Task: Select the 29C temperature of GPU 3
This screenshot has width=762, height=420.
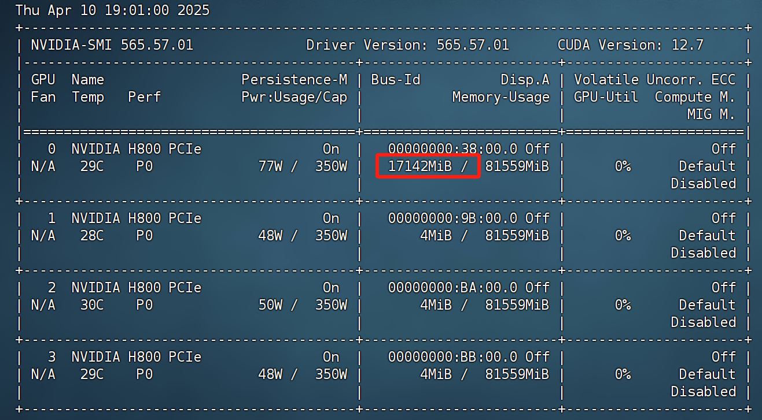Action: [x=92, y=374]
